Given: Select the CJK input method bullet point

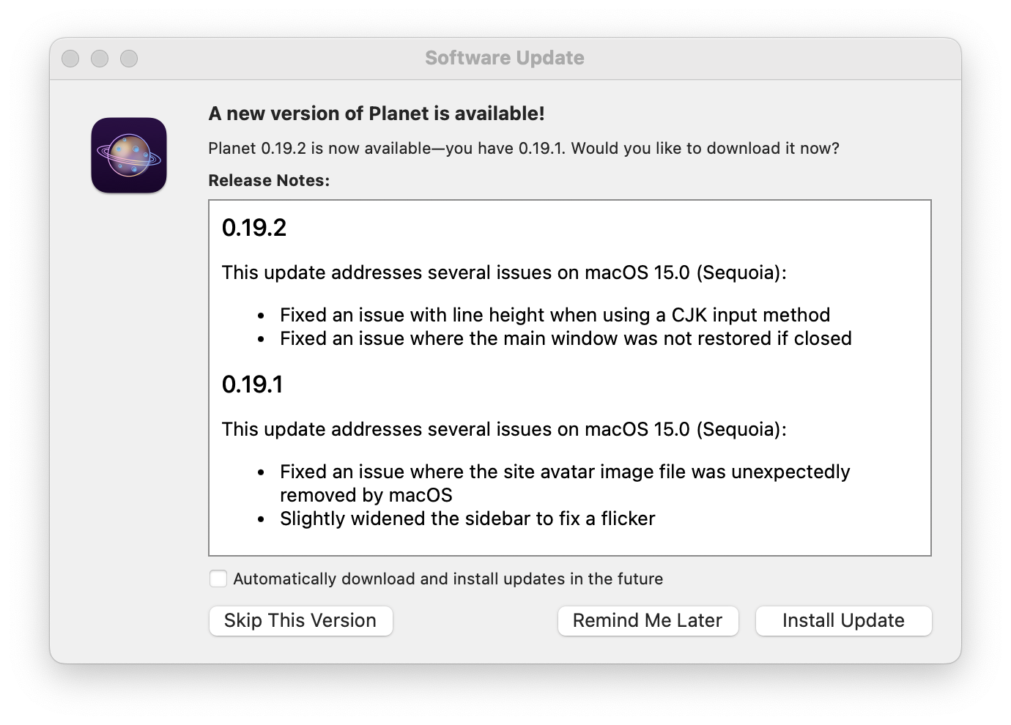Looking at the screenshot, I should pyautogui.click(x=555, y=315).
